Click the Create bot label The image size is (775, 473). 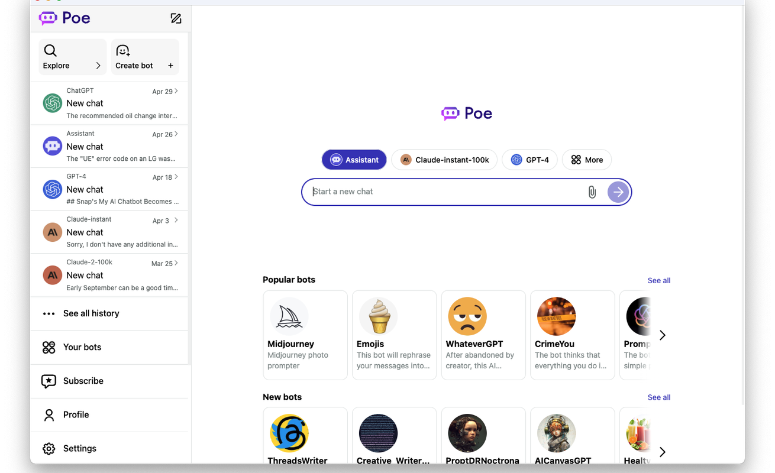(x=134, y=66)
